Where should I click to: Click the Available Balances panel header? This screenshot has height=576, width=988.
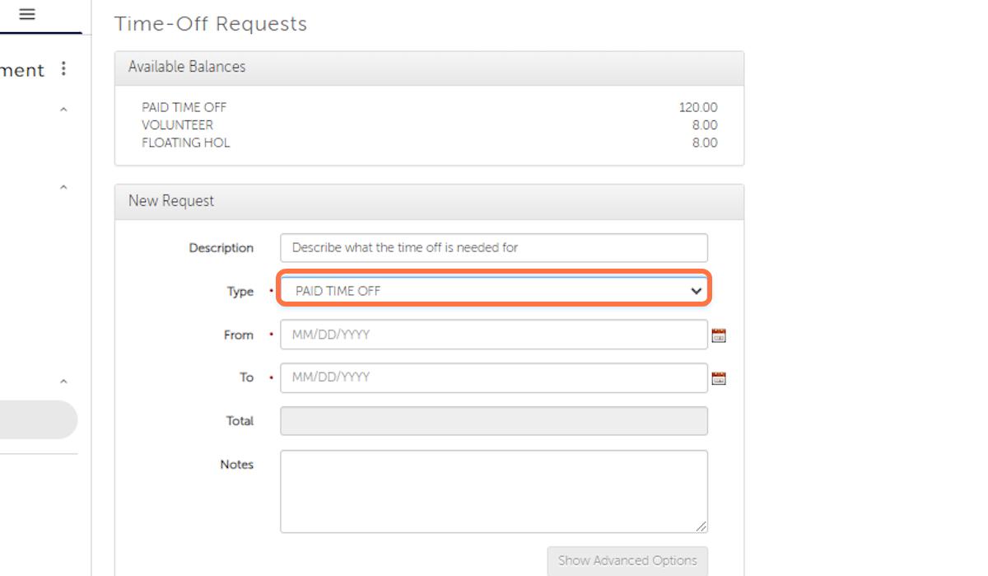429,68
